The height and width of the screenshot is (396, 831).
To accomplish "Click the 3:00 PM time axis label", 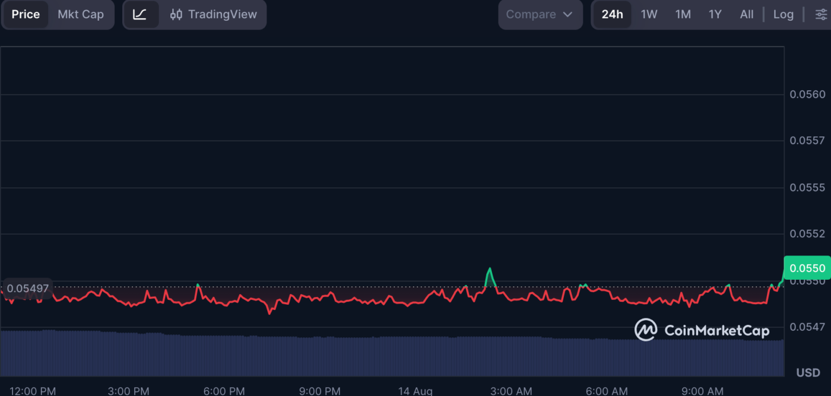I will click(x=129, y=391).
